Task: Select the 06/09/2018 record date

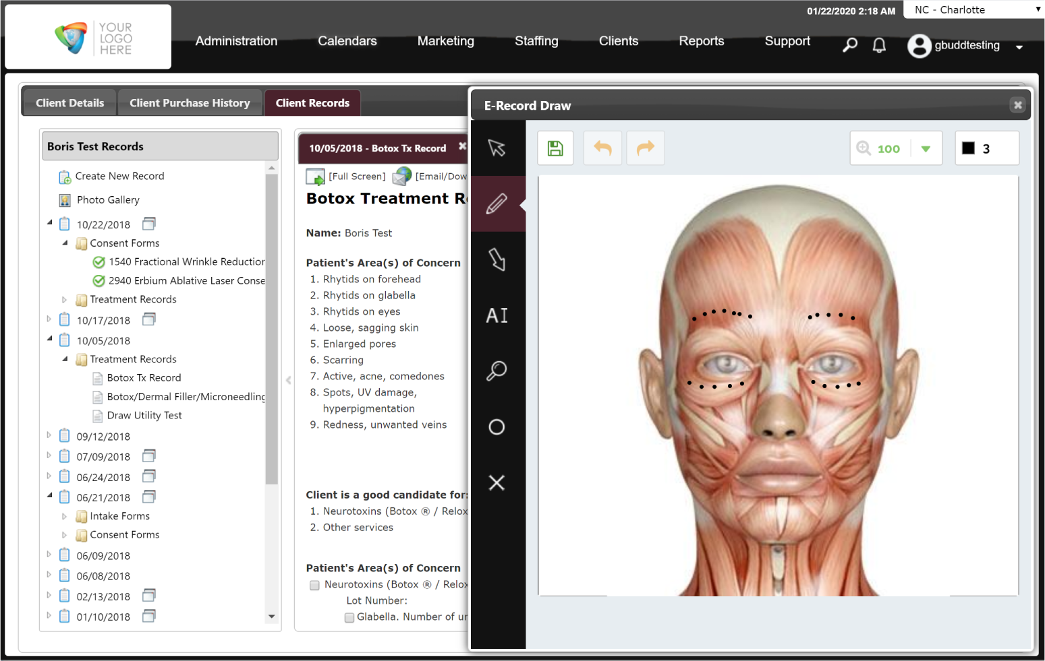Action: 103,556
